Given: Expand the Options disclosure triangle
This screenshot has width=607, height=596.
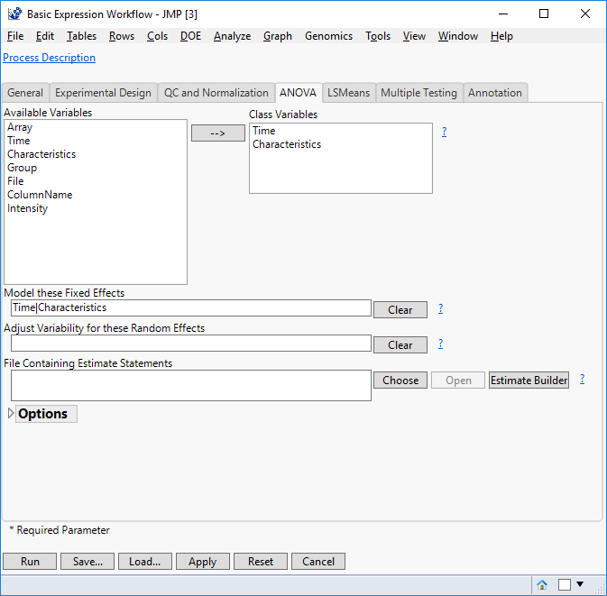Looking at the screenshot, I should [x=11, y=413].
